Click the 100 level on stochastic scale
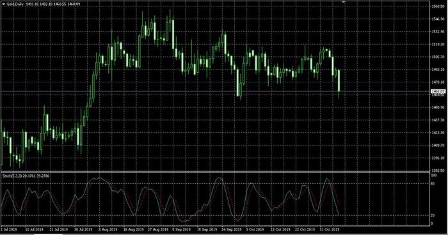Viewport: 448px width, 235px height. [x=434, y=176]
